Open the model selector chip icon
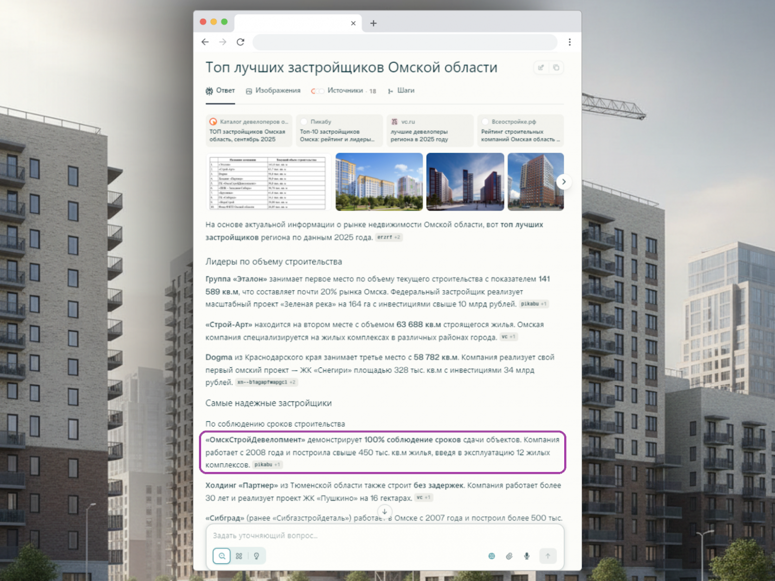The height and width of the screenshot is (581, 775). [x=491, y=556]
